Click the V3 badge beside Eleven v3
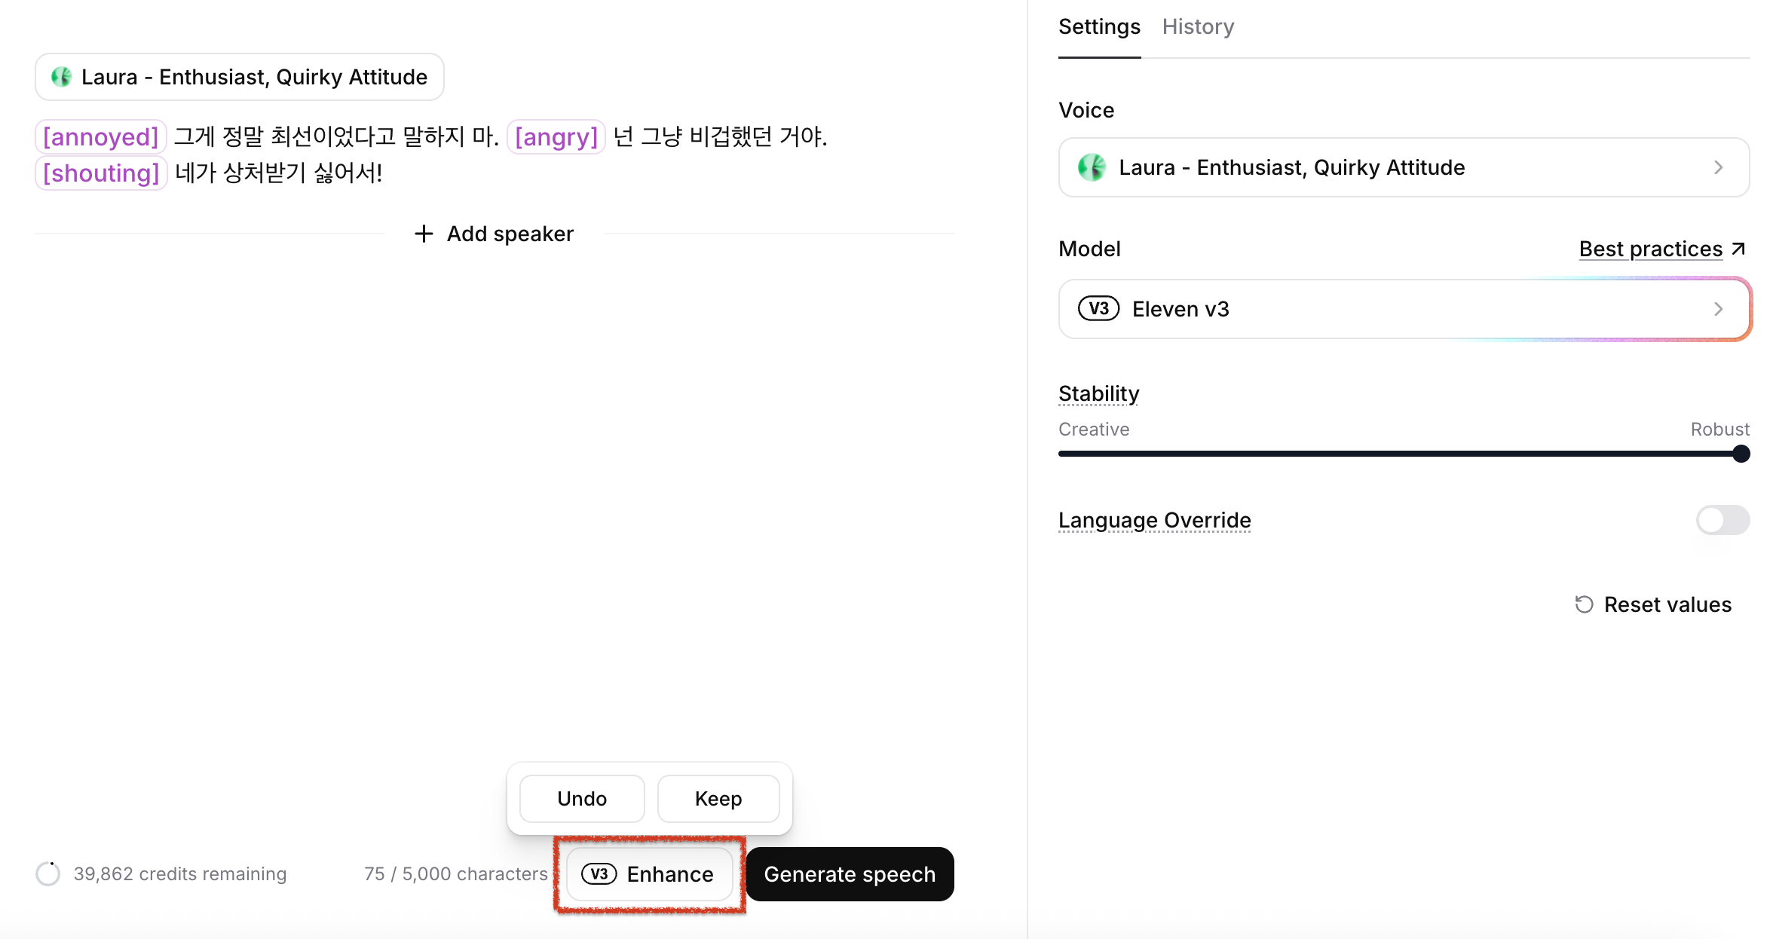Image resolution: width=1773 pixels, height=939 pixels. [1098, 309]
